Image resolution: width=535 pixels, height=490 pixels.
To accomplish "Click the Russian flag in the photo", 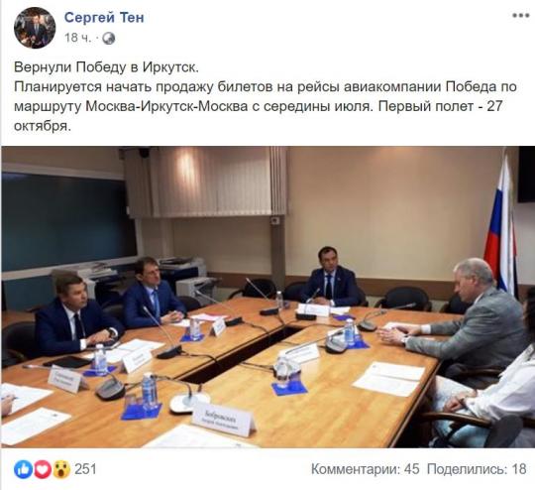I will pyautogui.click(x=500, y=223).
